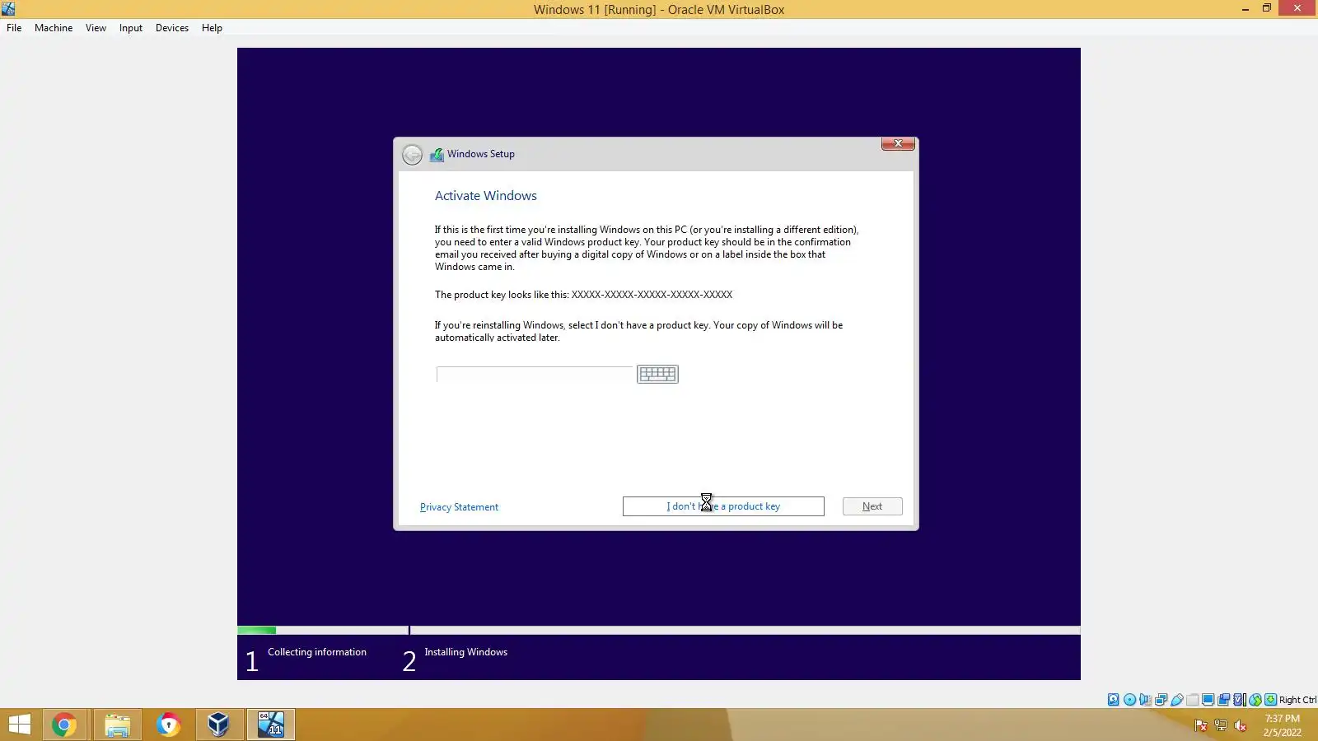Click the display status monitor icon
This screenshot has height=741, width=1318.
[x=1208, y=700]
